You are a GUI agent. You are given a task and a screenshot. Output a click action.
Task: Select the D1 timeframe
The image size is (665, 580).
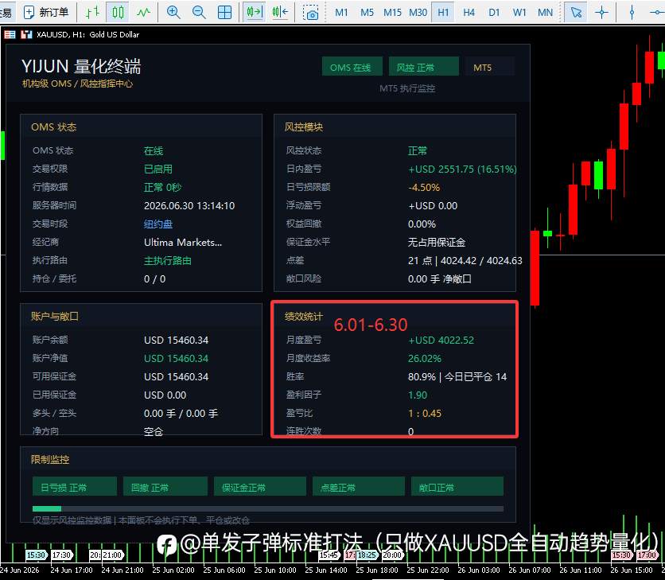click(494, 12)
